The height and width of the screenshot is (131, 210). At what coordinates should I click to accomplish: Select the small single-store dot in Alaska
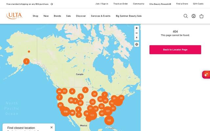29,51
